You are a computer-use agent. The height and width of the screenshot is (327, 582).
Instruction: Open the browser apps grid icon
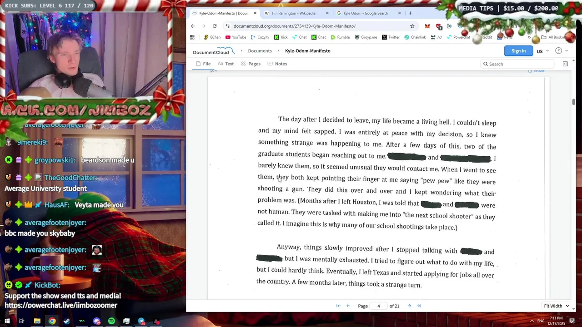click(192, 37)
